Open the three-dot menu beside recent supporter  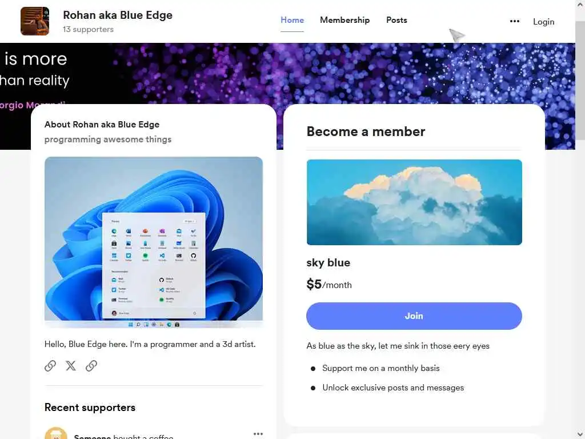click(258, 434)
